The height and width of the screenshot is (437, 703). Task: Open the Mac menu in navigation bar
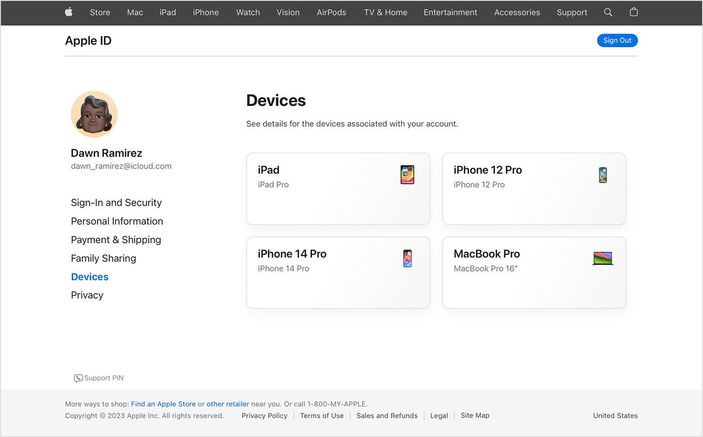tap(135, 13)
